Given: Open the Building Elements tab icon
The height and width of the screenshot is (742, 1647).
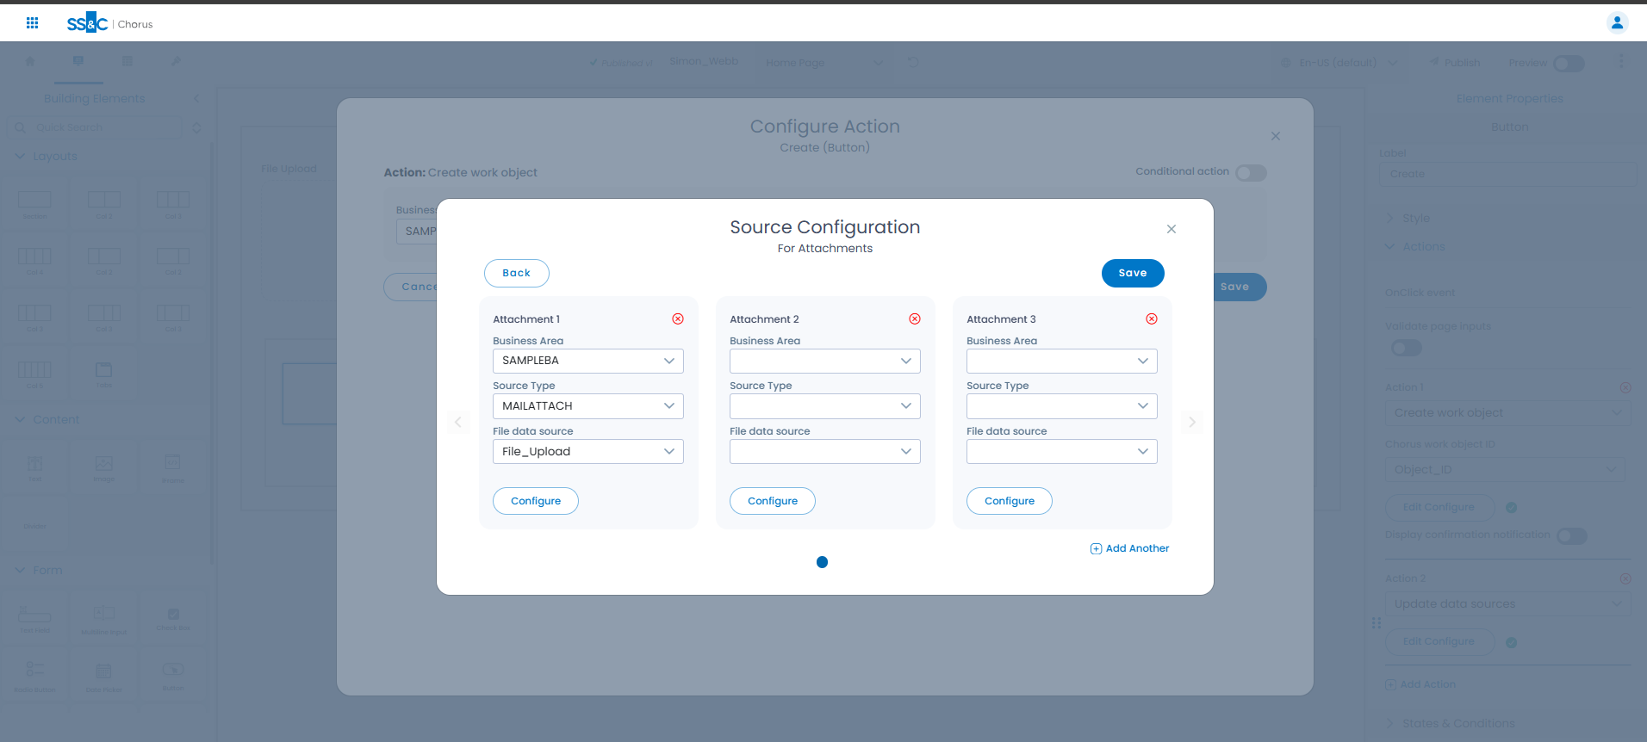Looking at the screenshot, I should [x=78, y=61].
